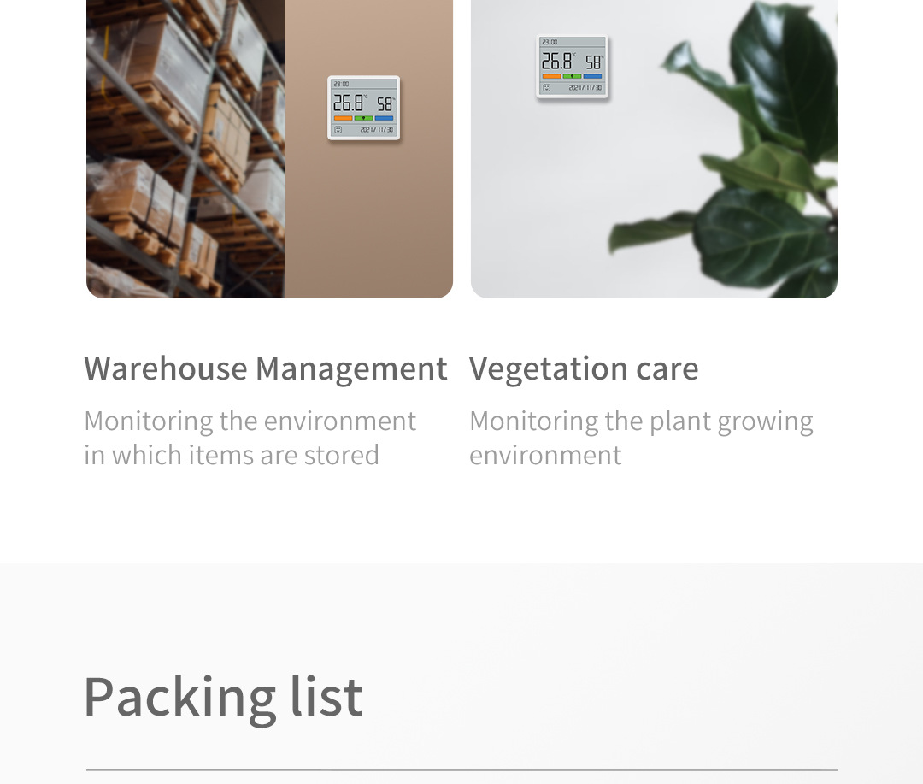Screen dimensions: 923x784
Task: Click the thermometer device on the white wall
Action: coord(572,67)
